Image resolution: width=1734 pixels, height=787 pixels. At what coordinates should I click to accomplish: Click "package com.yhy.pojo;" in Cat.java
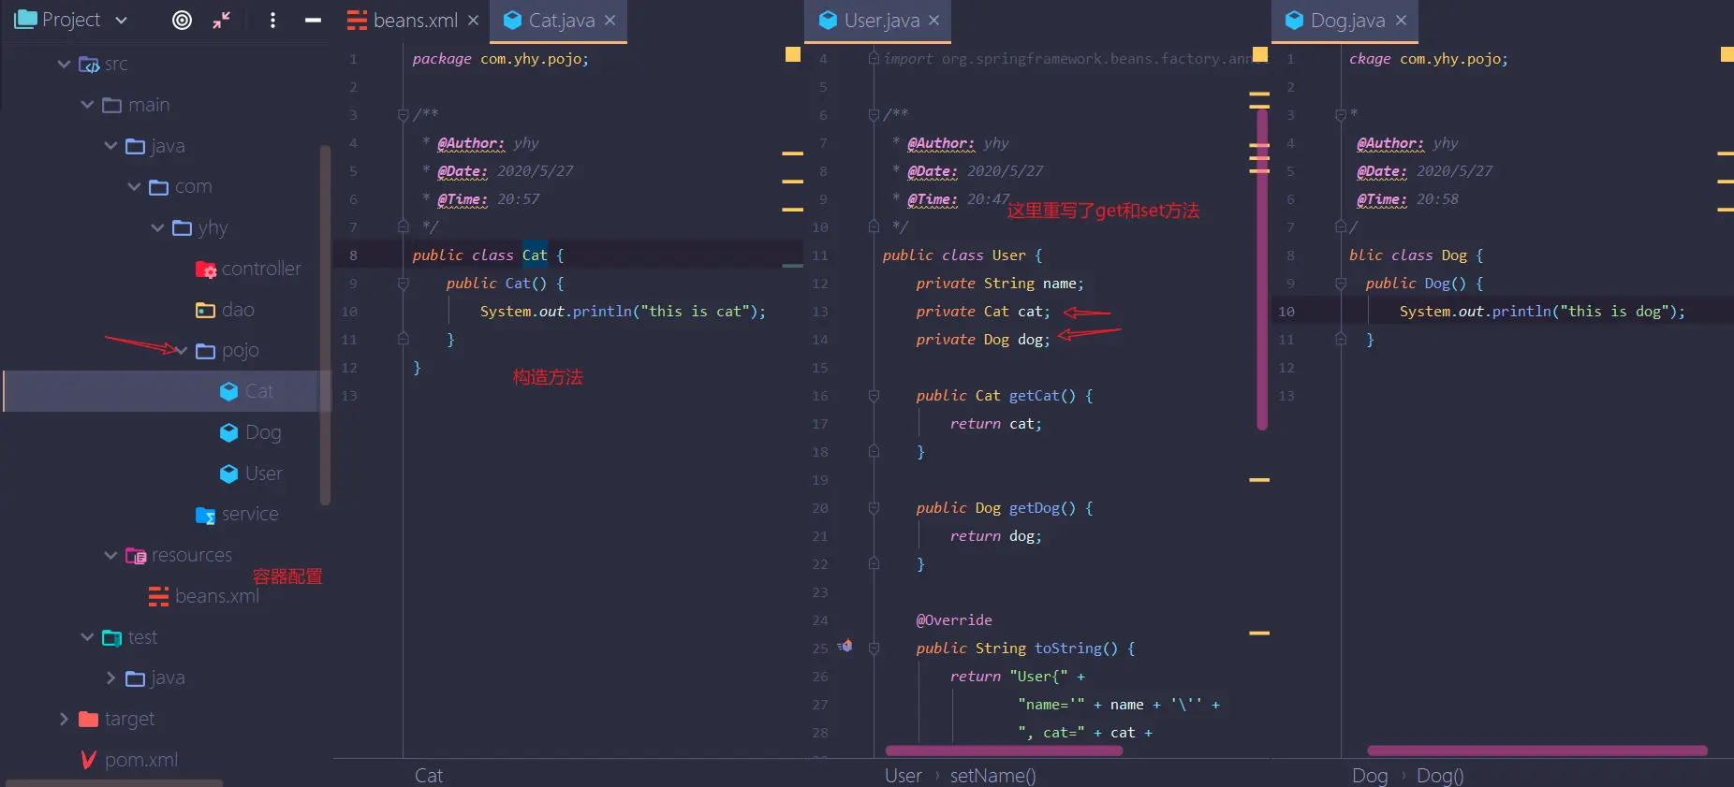500,59
